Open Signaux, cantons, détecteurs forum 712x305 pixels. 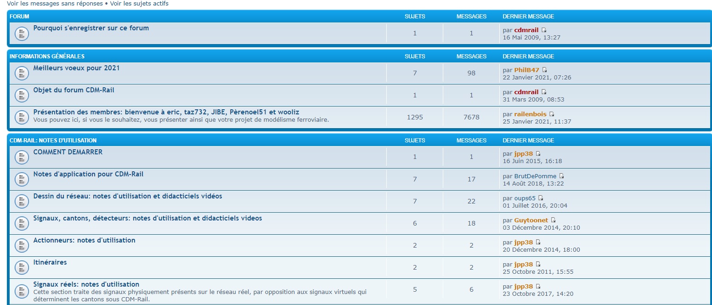click(147, 218)
